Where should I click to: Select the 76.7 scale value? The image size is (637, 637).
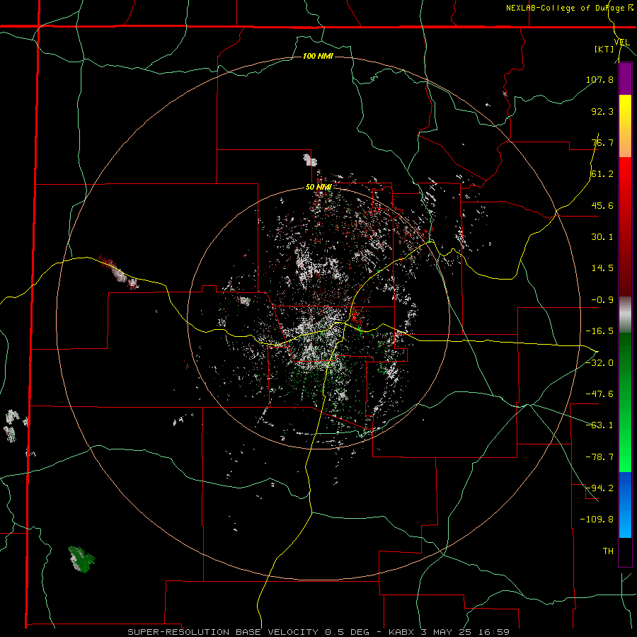click(x=602, y=142)
